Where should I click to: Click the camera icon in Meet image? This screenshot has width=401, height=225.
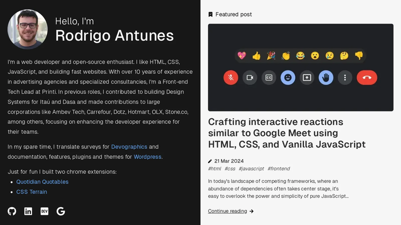250,77
